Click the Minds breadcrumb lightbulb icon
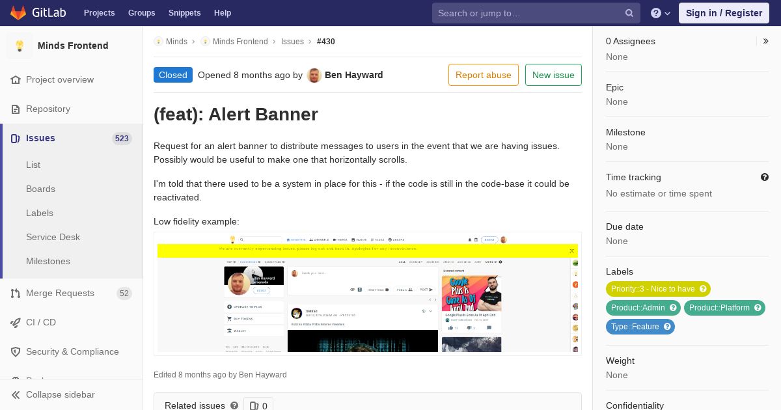The height and width of the screenshot is (410, 781). [x=158, y=42]
